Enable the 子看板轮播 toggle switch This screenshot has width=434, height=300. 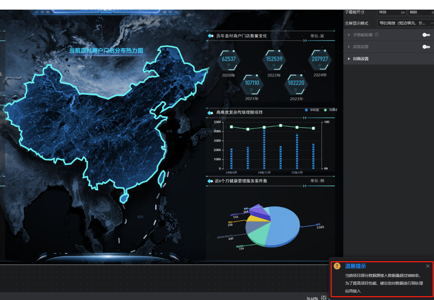point(426,35)
